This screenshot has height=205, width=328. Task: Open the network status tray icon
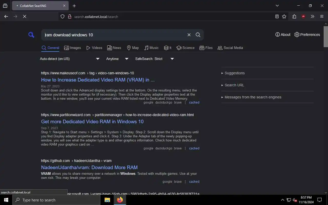coord(289,200)
